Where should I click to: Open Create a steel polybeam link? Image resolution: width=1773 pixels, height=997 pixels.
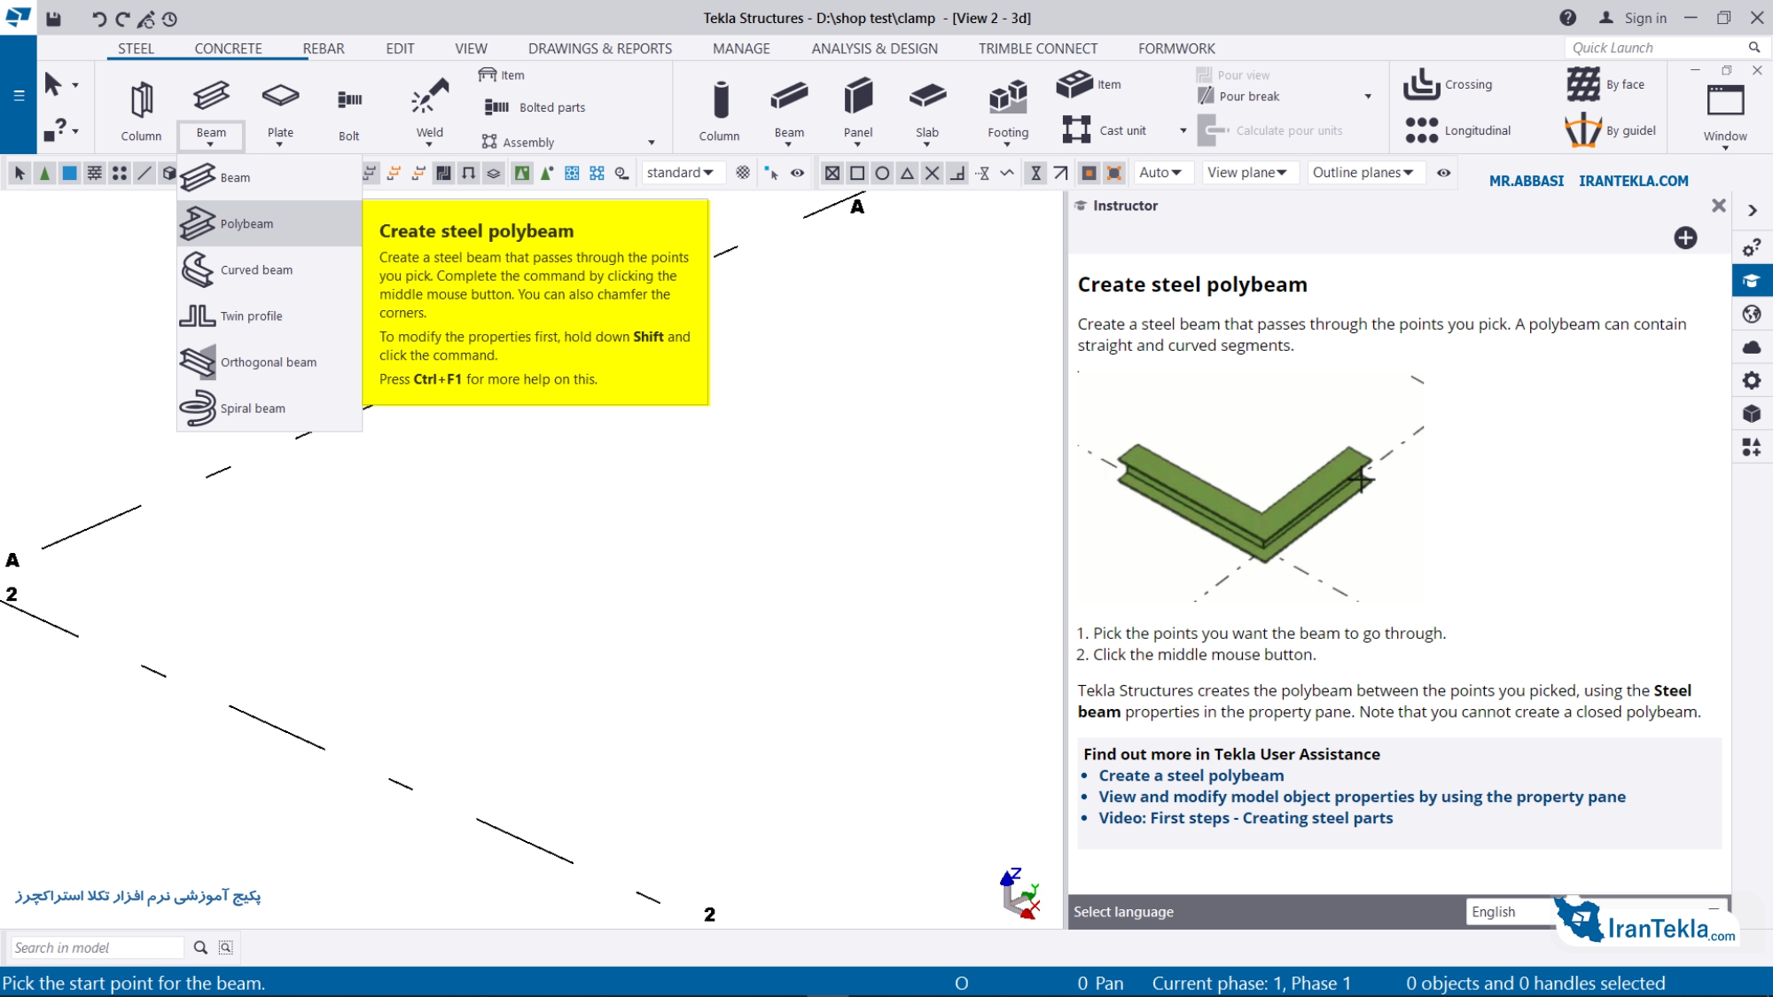1191,775
